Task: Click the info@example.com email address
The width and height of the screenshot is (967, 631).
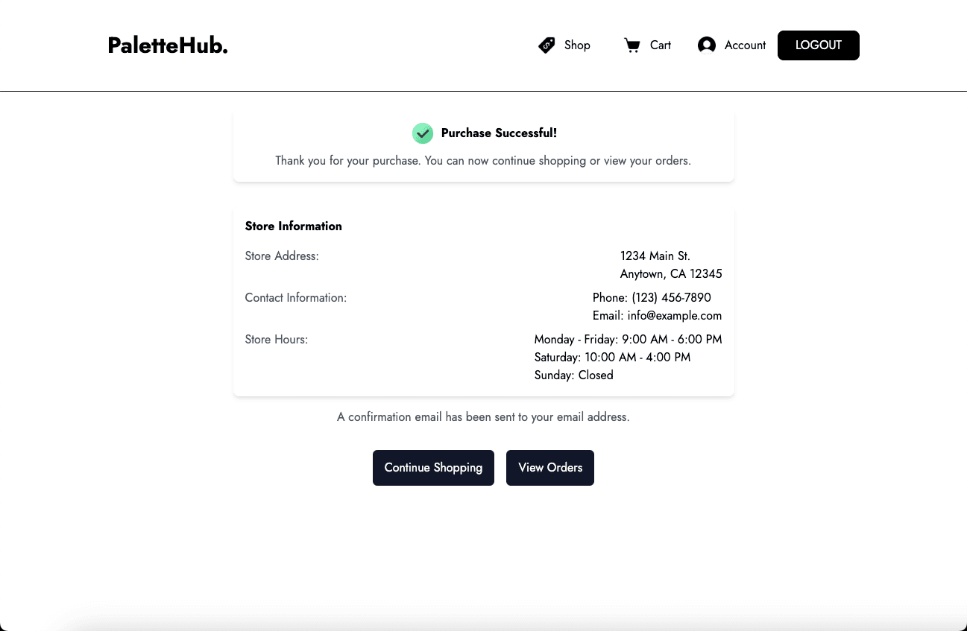Action: click(674, 316)
